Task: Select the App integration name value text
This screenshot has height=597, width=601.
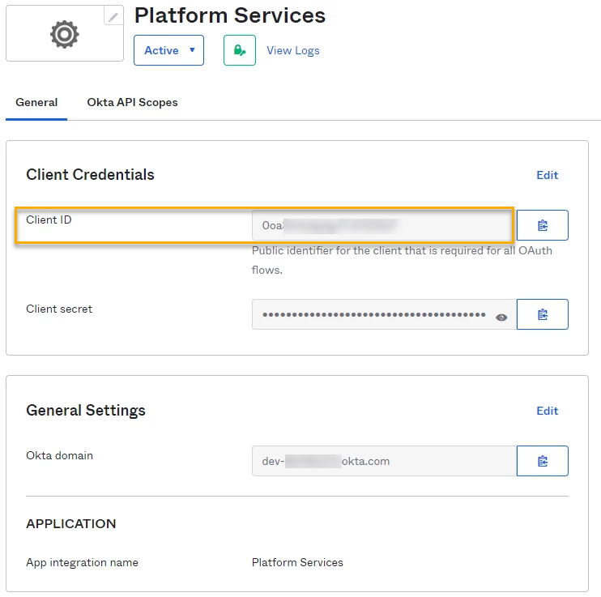Action: point(297,562)
